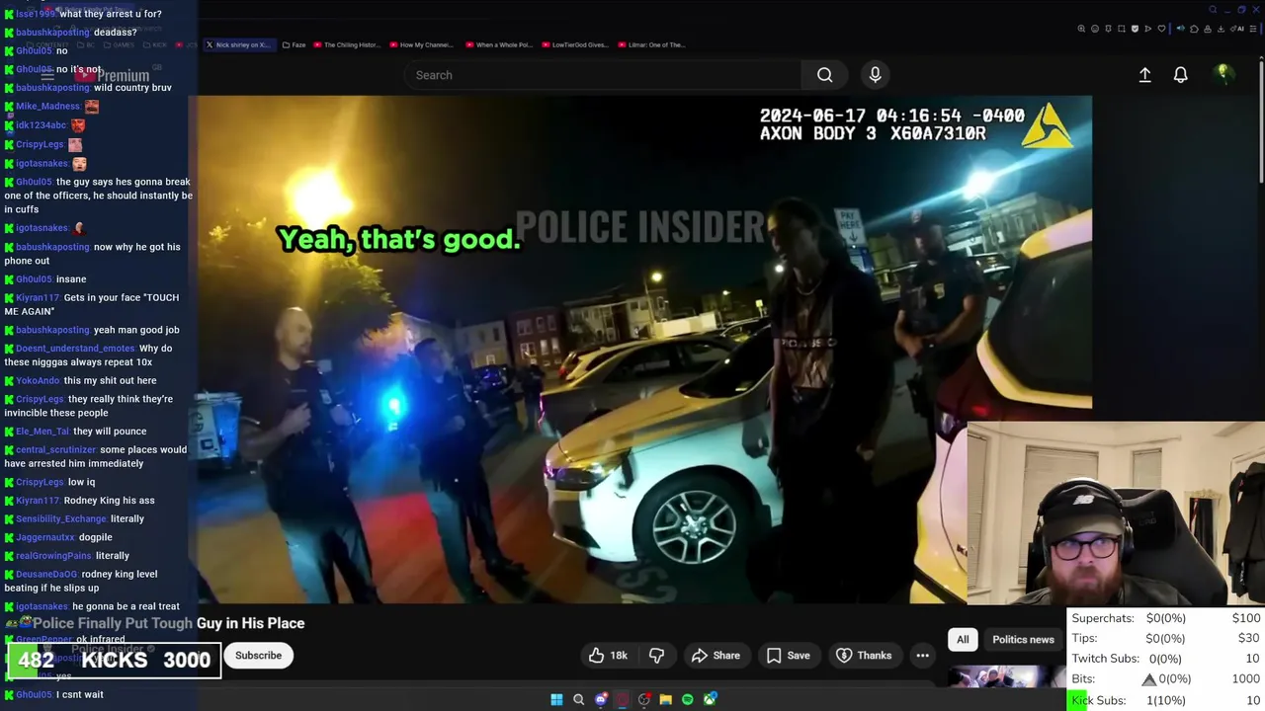This screenshot has height=711, width=1265.
Task: Open the ad blocker shield icon
Action: pyautogui.click(x=1135, y=29)
